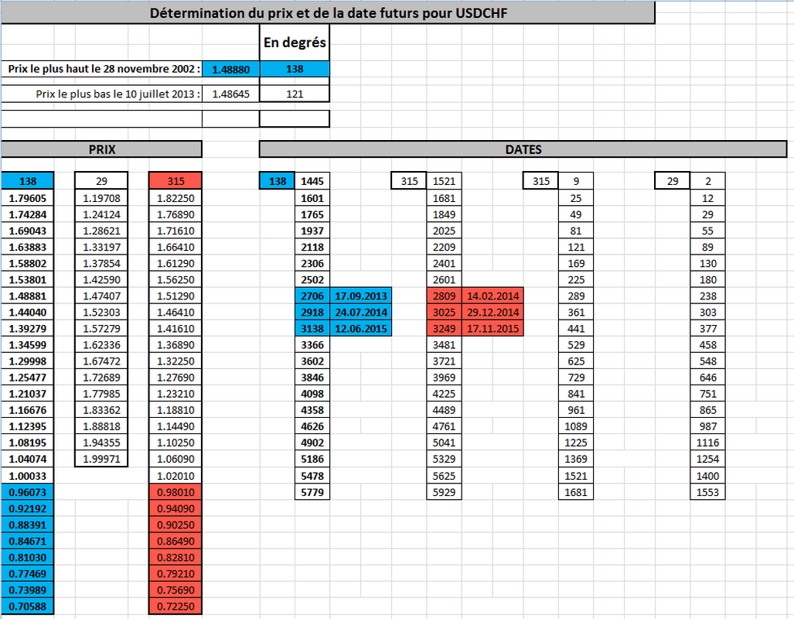Select the cell containing 1.48645
Viewport: 794px width, 619px height.
(x=231, y=94)
